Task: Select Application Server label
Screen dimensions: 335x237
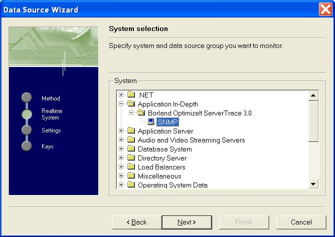Action: click(165, 131)
